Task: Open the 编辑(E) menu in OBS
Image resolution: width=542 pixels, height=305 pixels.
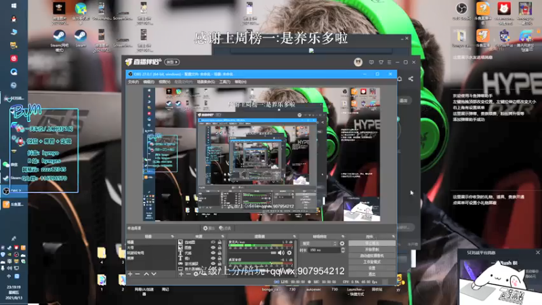Action: click(x=148, y=82)
